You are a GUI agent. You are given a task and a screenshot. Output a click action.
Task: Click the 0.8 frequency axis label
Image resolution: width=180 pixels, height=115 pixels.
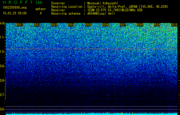2,80
